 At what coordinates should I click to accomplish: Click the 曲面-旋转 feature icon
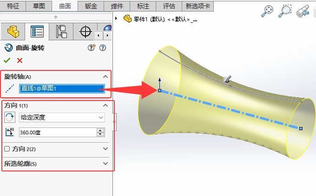pyautogui.click(x=9, y=48)
